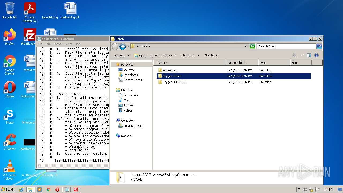
Task: Click Windows Explorer taskbar icon
Action: [x=30, y=190]
